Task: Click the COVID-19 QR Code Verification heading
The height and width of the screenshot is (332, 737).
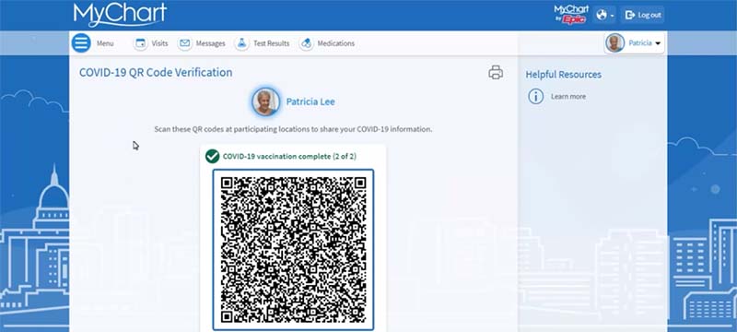Action: [156, 73]
